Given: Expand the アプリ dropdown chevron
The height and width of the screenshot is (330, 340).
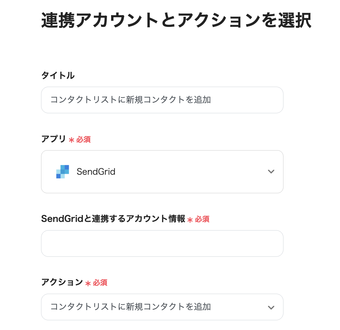Looking at the screenshot, I should point(271,172).
